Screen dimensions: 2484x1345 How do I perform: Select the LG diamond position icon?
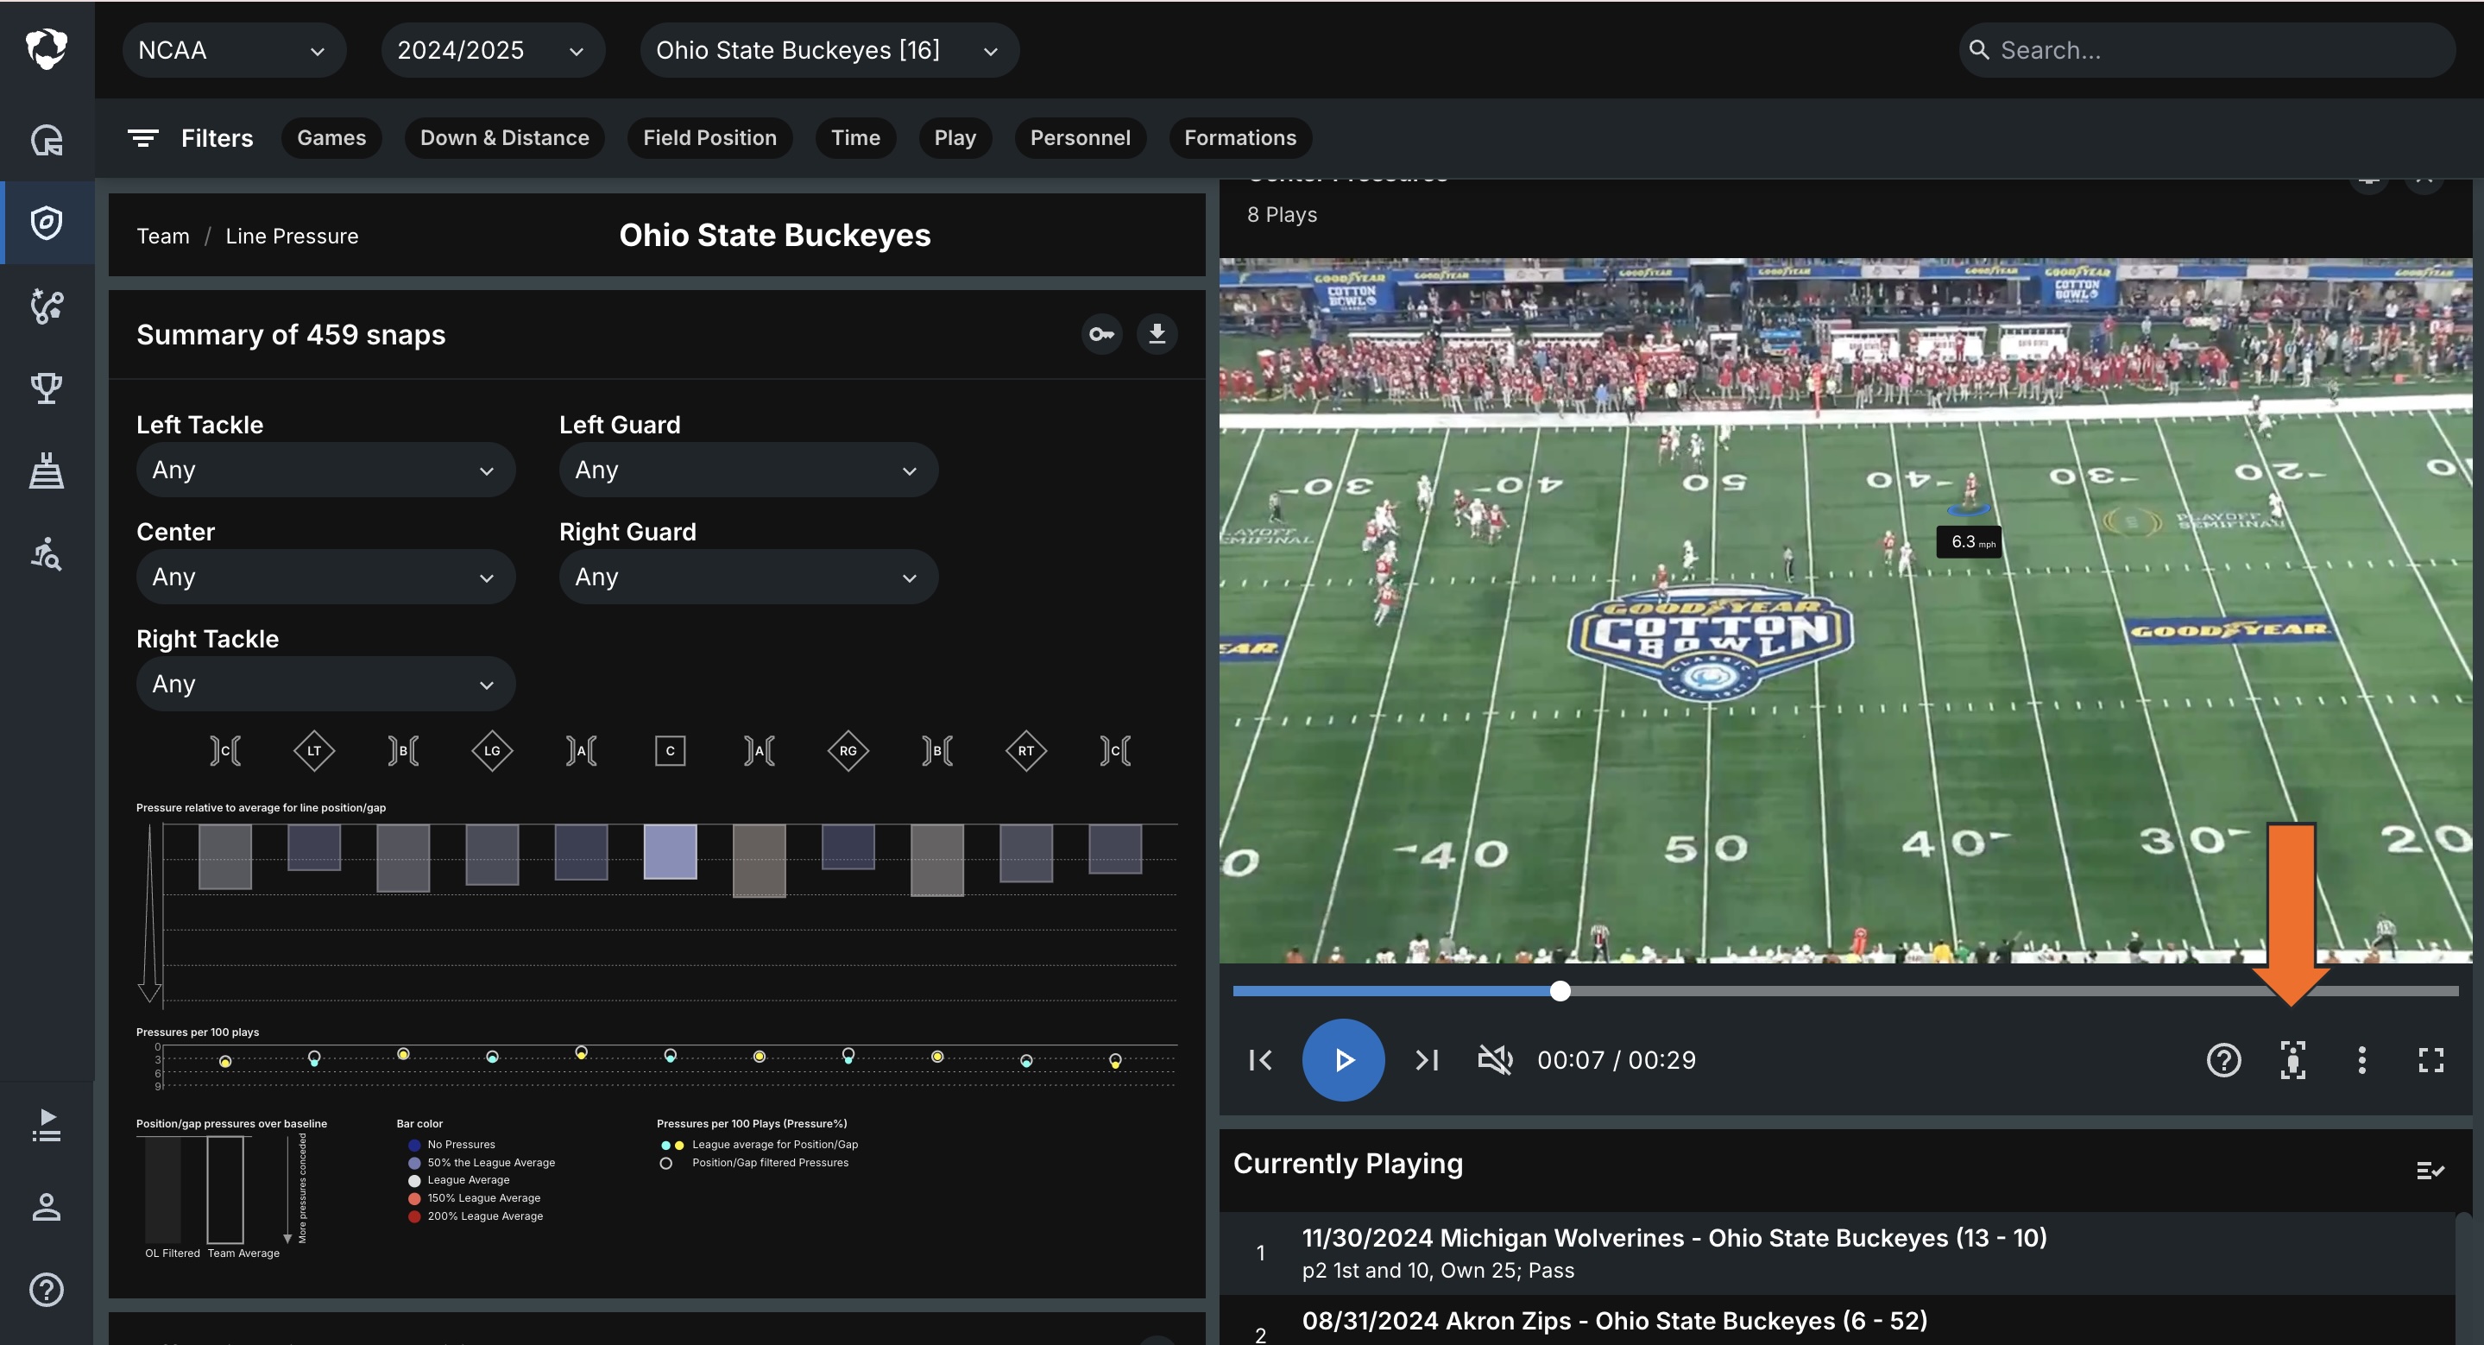(x=493, y=750)
